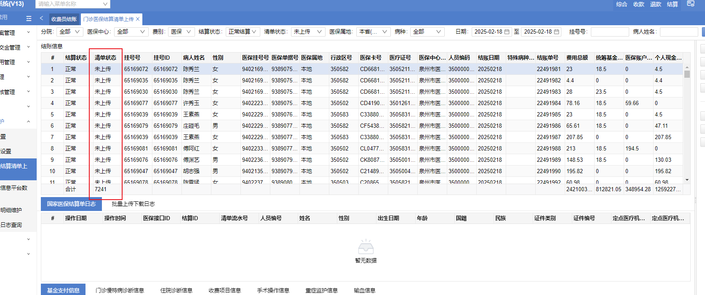Screen dimensions: 705x295
Task: Open the 手术操作信息 tab
Action: (273, 290)
